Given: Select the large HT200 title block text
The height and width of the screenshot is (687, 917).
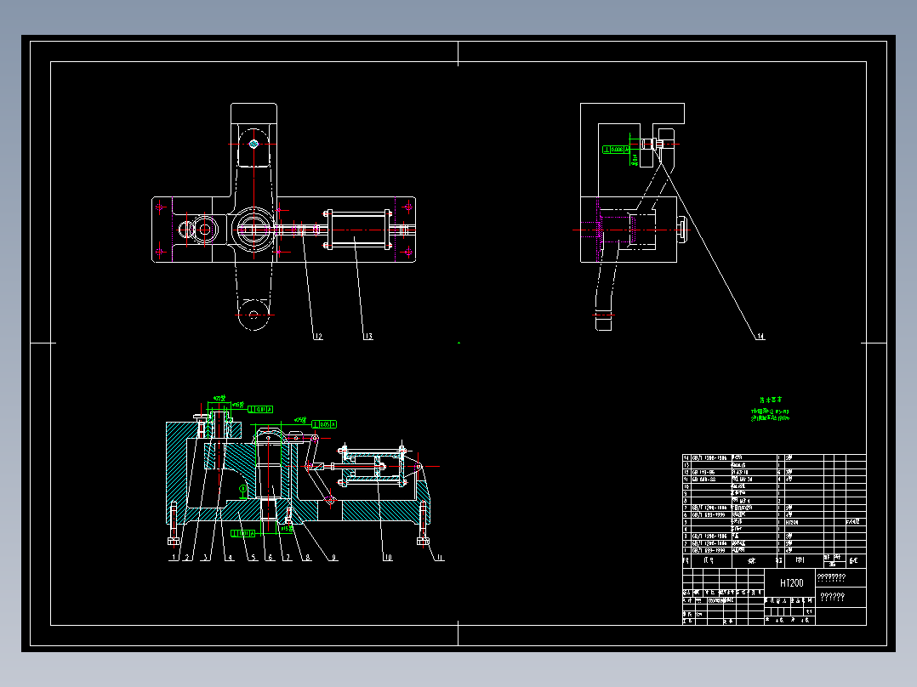Looking at the screenshot, I should (x=792, y=583).
